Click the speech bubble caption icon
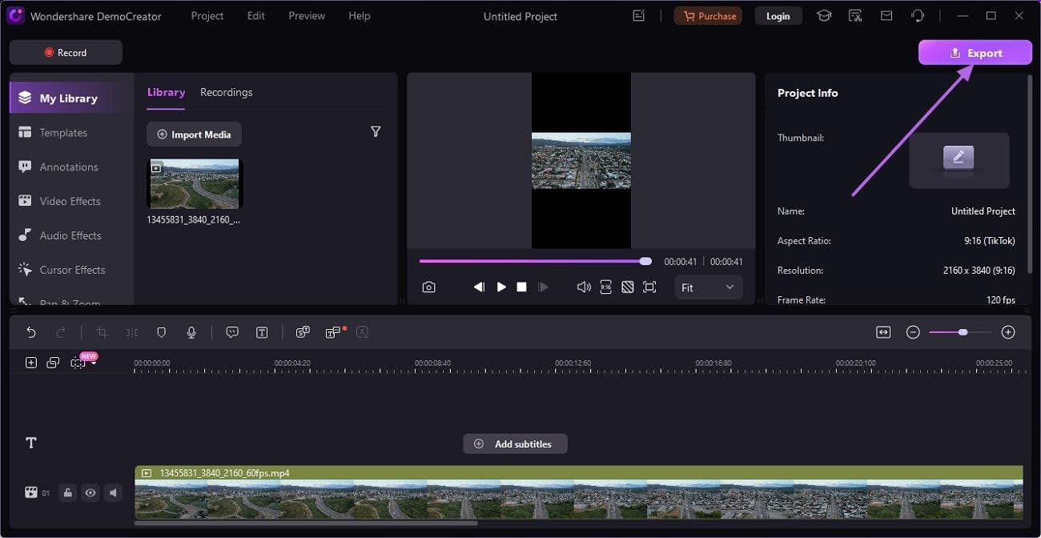The height and width of the screenshot is (538, 1041). [x=232, y=332]
